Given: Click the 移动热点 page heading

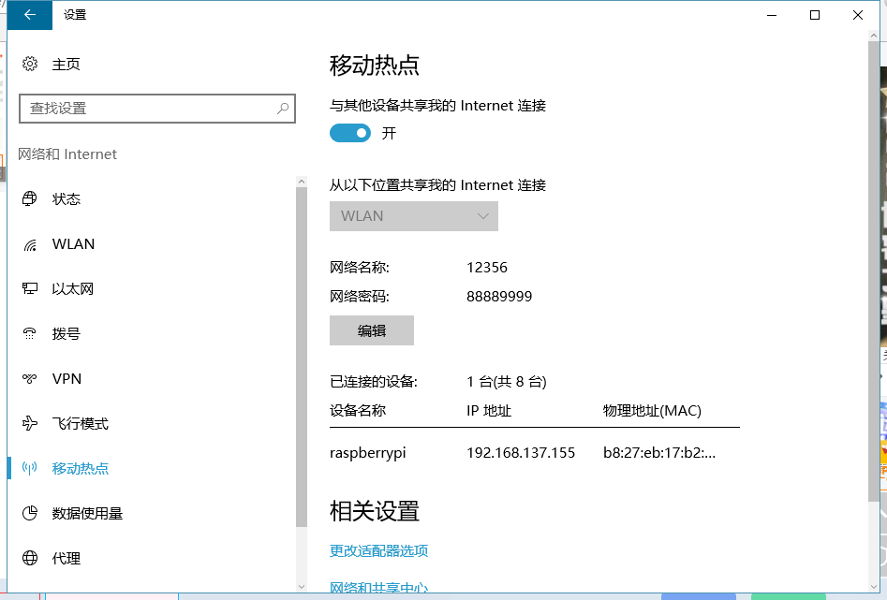Looking at the screenshot, I should click(375, 65).
